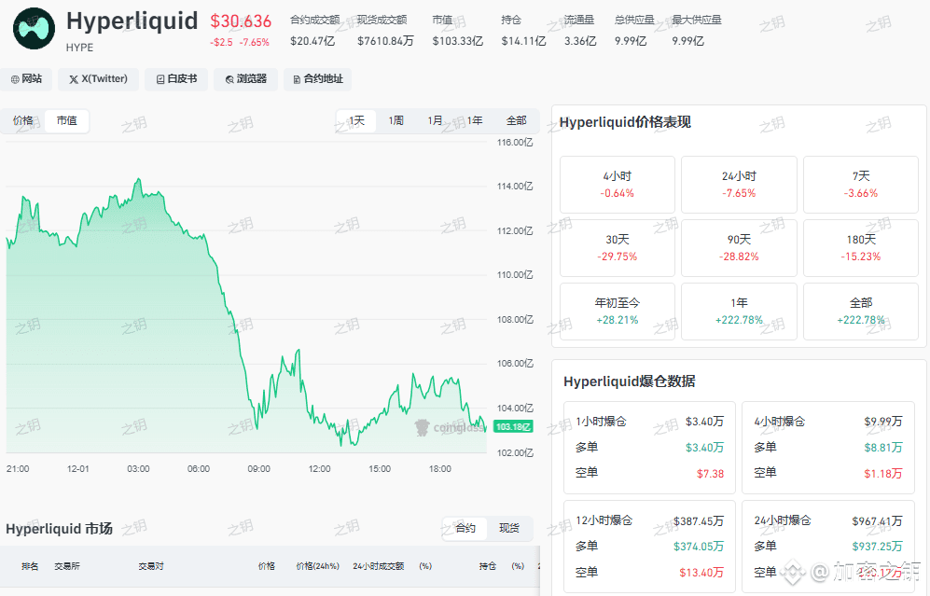The width and height of the screenshot is (930, 596).
Task: Click the Hyperliquid爆仓数据 section heading
Action: click(x=630, y=381)
